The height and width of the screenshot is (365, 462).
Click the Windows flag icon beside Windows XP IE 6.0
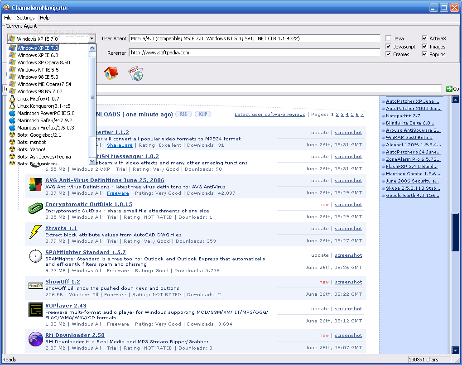12,55
